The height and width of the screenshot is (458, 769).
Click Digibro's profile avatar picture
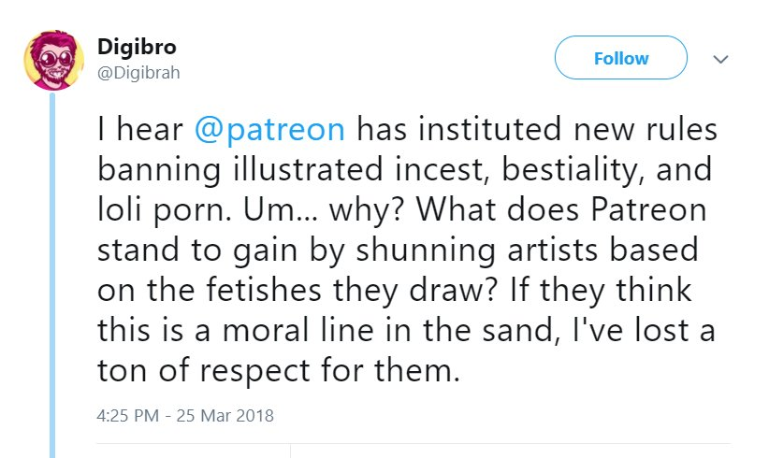54,60
